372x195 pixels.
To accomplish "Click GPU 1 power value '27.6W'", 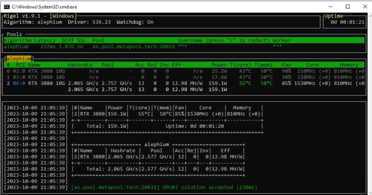I will click(x=219, y=77).
